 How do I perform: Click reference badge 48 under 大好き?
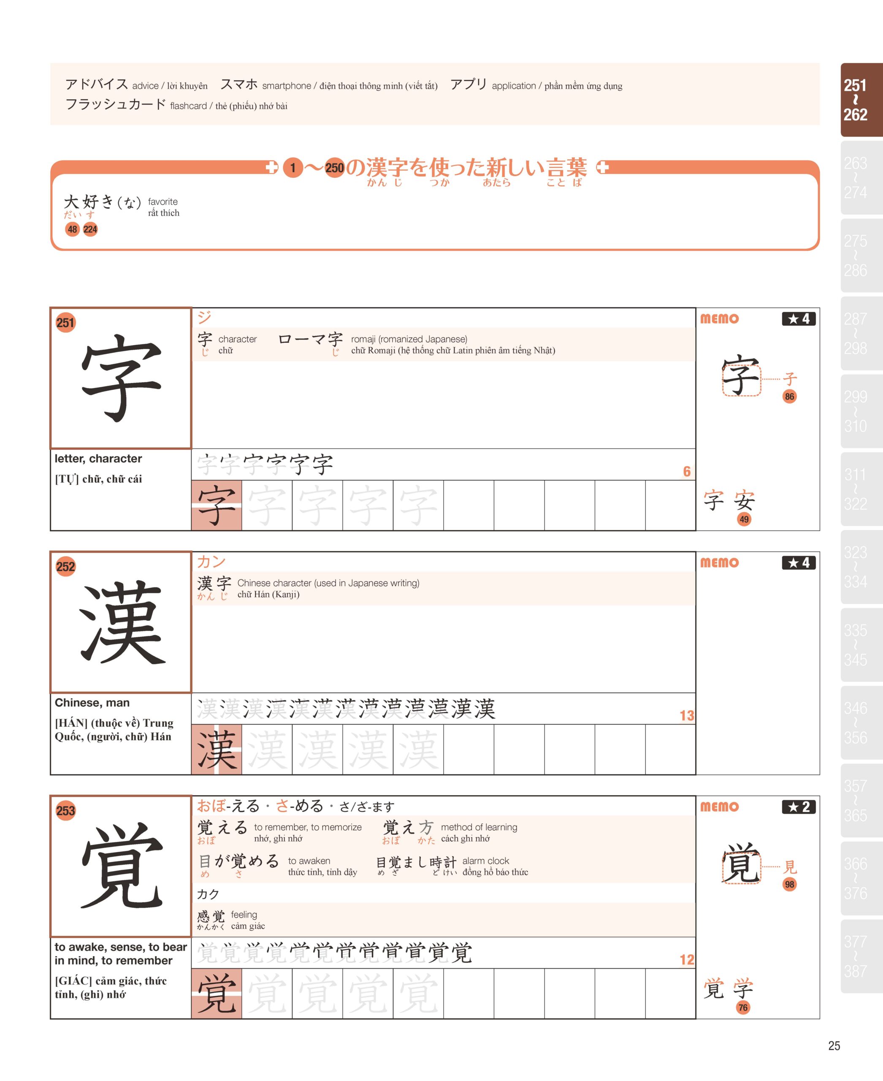(73, 230)
